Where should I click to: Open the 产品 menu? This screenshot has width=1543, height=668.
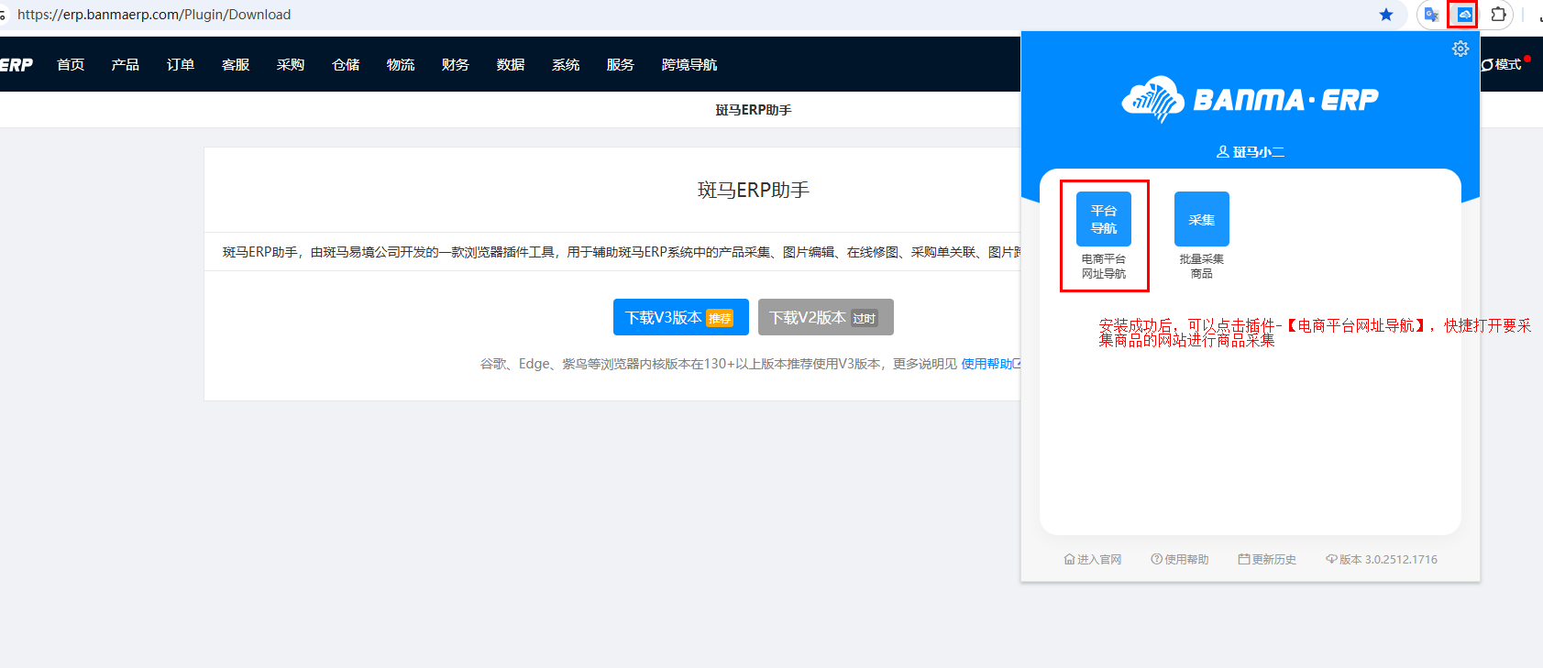[125, 64]
